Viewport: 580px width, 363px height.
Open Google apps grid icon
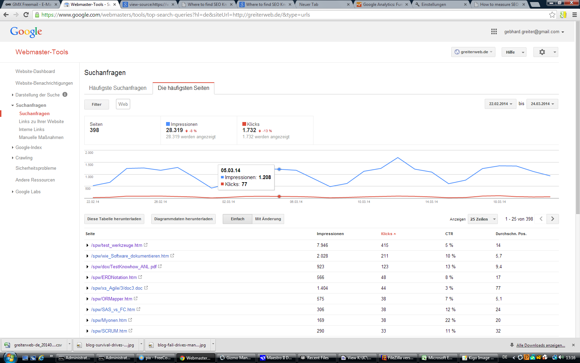[x=494, y=31]
